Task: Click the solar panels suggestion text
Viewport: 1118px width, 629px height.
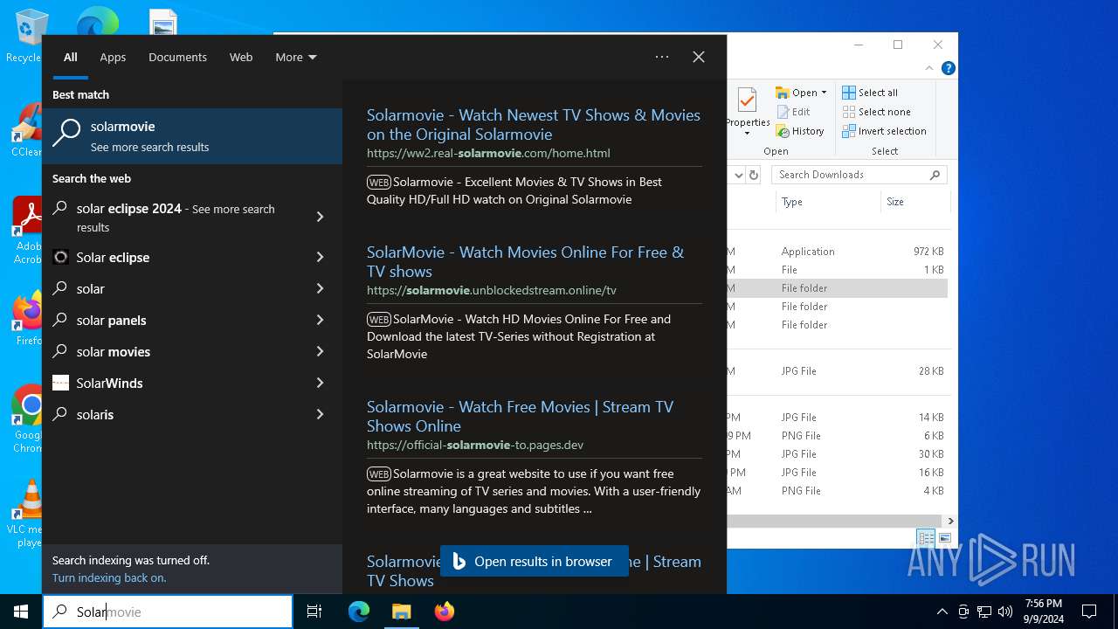Action: (x=111, y=320)
